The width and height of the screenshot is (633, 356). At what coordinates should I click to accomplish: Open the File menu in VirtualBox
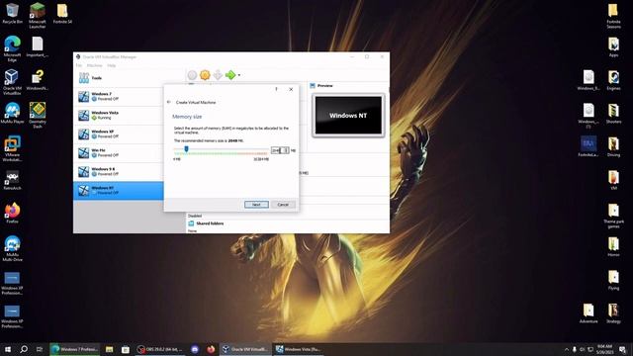coord(79,65)
